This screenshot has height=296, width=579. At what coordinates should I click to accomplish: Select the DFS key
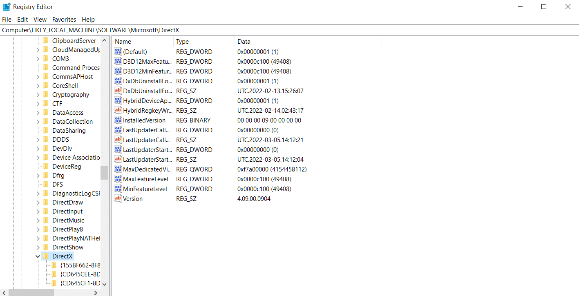point(58,185)
